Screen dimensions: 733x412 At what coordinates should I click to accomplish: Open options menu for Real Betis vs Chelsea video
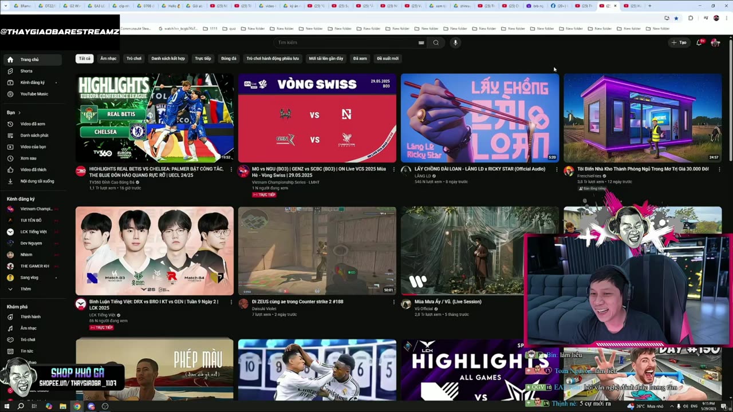point(231,169)
